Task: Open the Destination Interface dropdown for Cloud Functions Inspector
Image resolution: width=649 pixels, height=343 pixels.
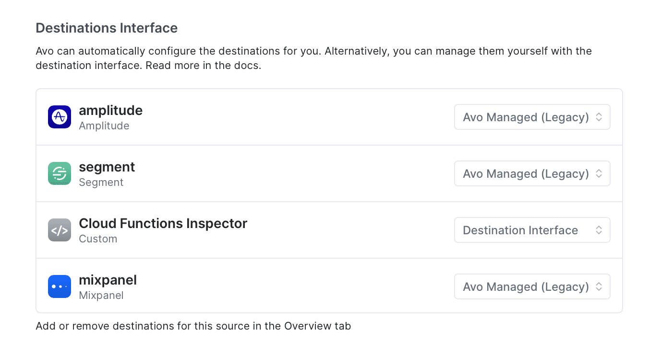Action: tap(532, 229)
